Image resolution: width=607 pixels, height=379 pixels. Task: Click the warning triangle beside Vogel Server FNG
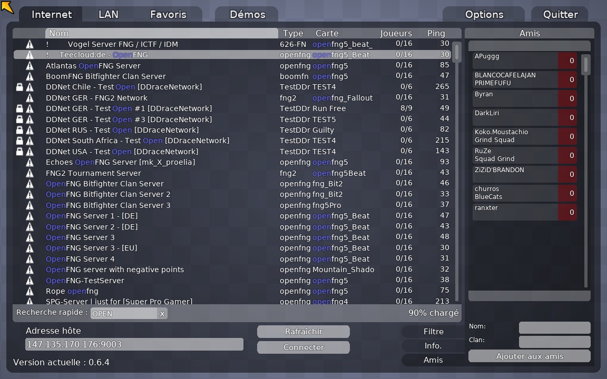(x=30, y=44)
